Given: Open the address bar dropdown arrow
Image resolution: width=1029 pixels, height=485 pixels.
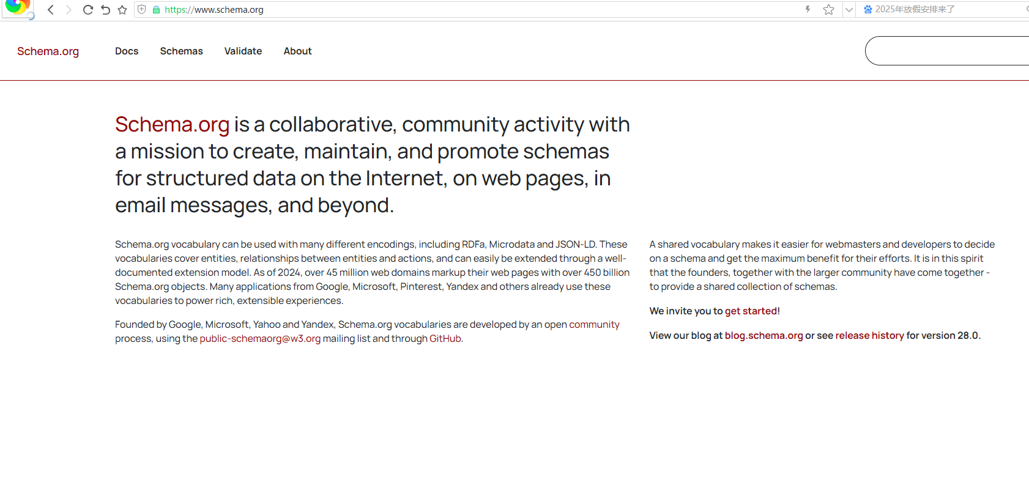Looking at the screenshot, I should point(849,10).
